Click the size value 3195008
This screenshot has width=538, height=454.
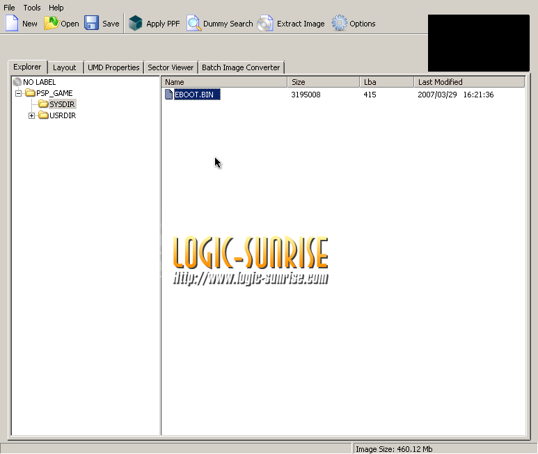click(306, 95)
